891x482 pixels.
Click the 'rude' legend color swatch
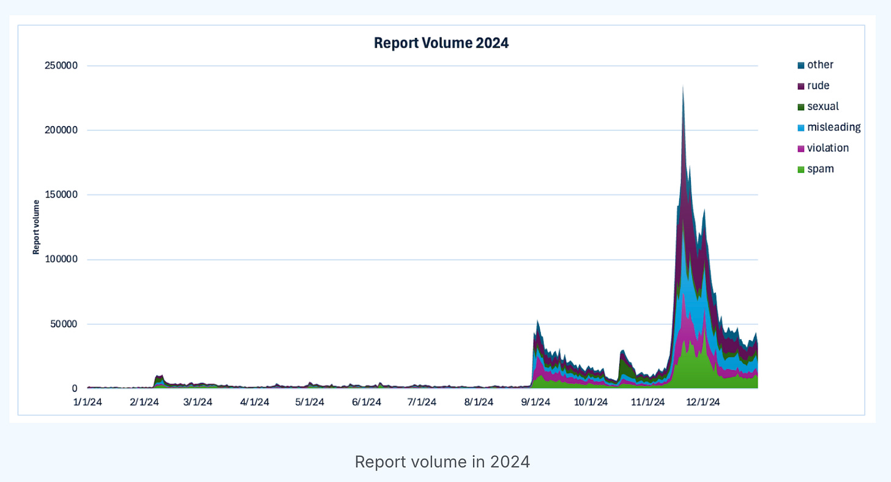point(800,86)
